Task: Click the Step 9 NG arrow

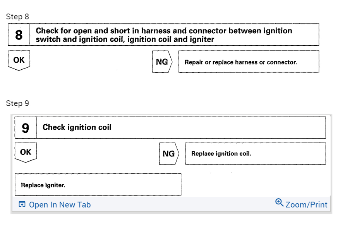Action: (x=169, y=154)
